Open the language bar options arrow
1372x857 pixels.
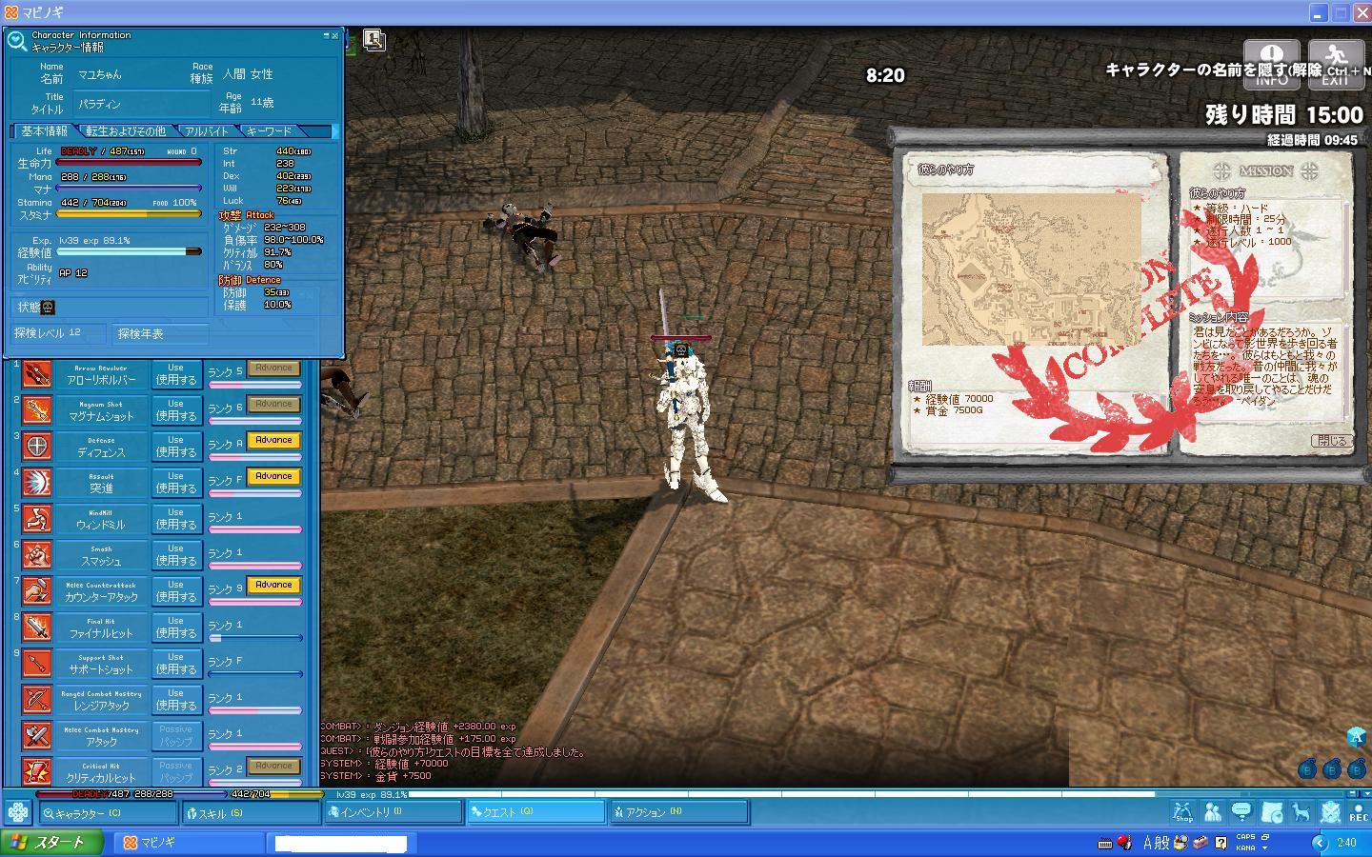1265,847
